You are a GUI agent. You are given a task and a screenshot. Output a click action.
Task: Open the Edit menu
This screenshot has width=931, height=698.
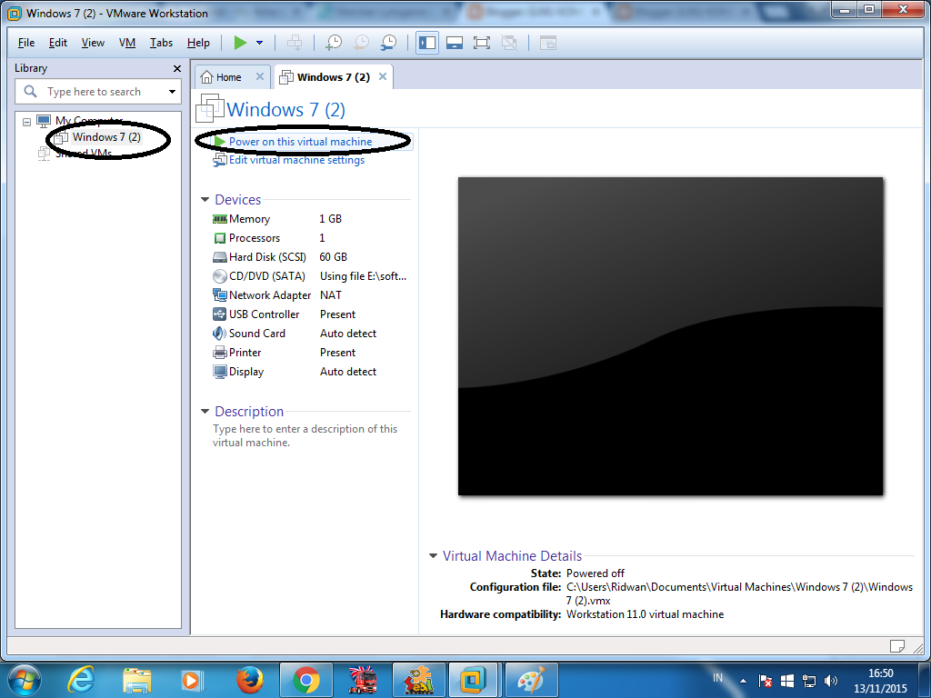(x=57, y=43)
